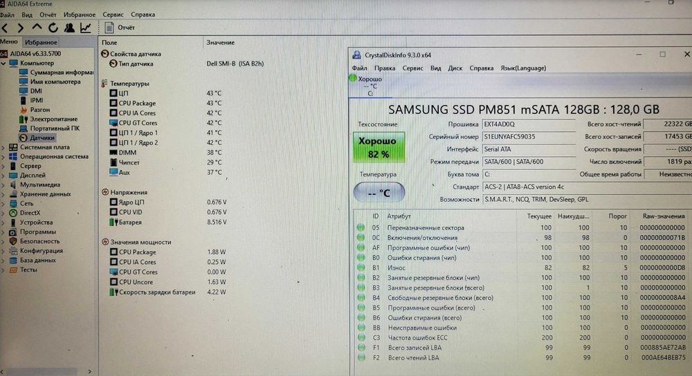This screenshot has width=692, height=376.
Task: Open Вид menu in AIDA64
Action: pyautogui.click(x=27, y=15)
